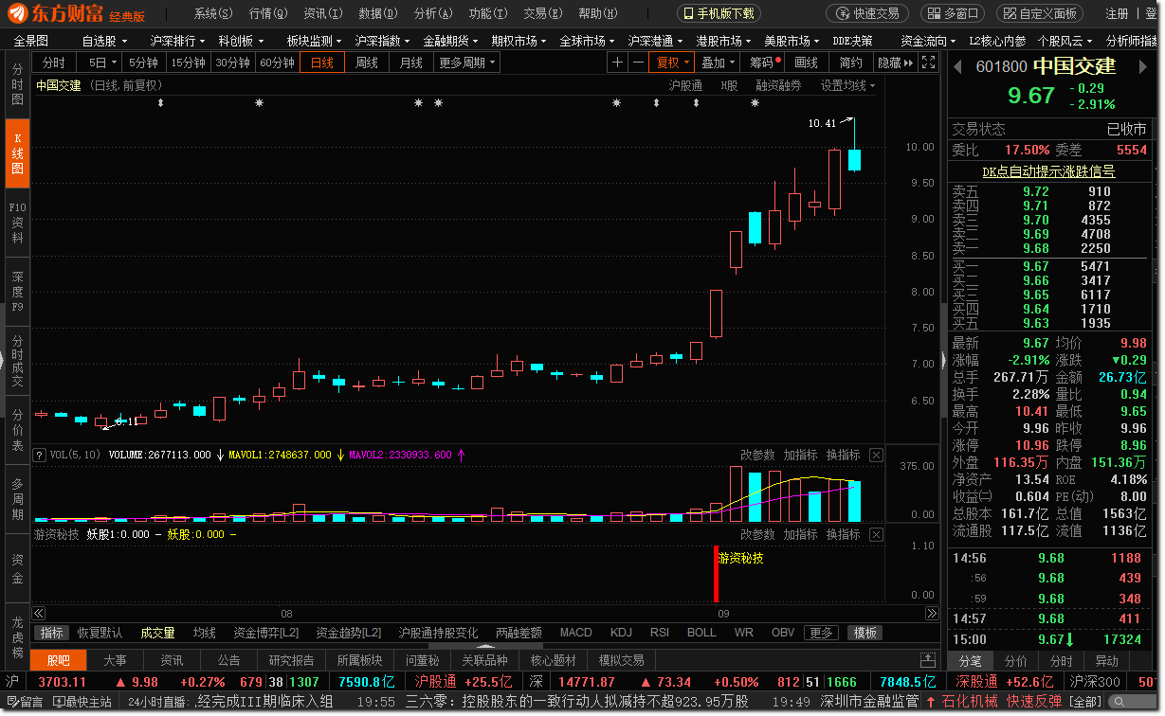Open 复权 adjustment dropdown
Screen dimensions: 1165x716
point(673,63)
